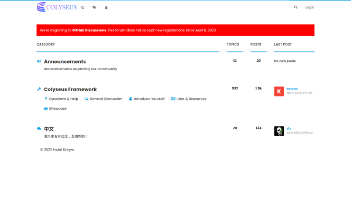Click the Colyseus Framework wrench icon
Screen dimensions: 351x219
[x=39, y=89]
